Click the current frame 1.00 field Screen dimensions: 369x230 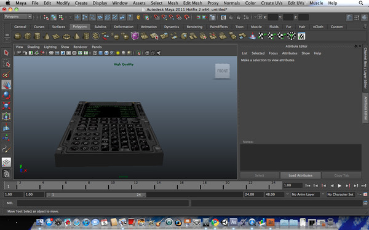coord(293,185)
